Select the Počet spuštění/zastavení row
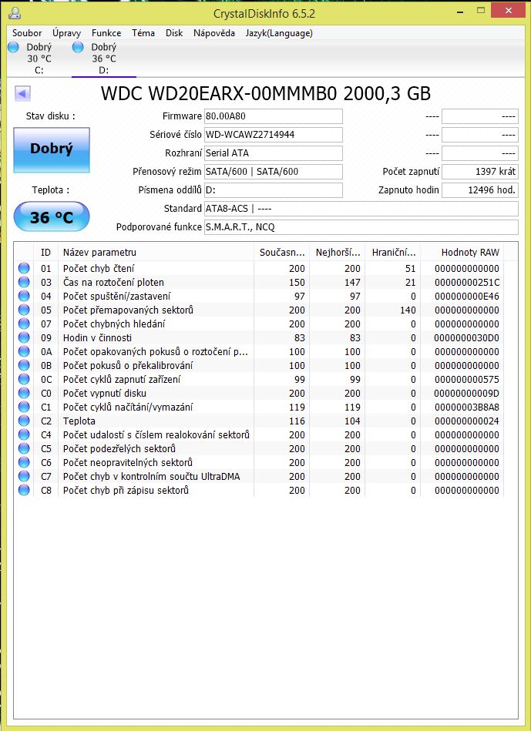The height and width of the screenshot is (731, 531). tap(259, 296)
